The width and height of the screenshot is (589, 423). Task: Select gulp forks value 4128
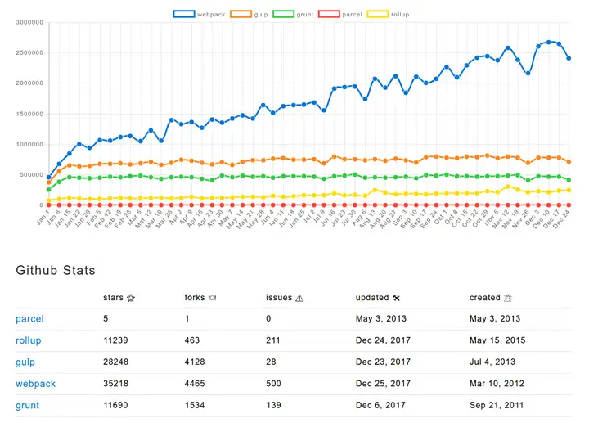195,362
